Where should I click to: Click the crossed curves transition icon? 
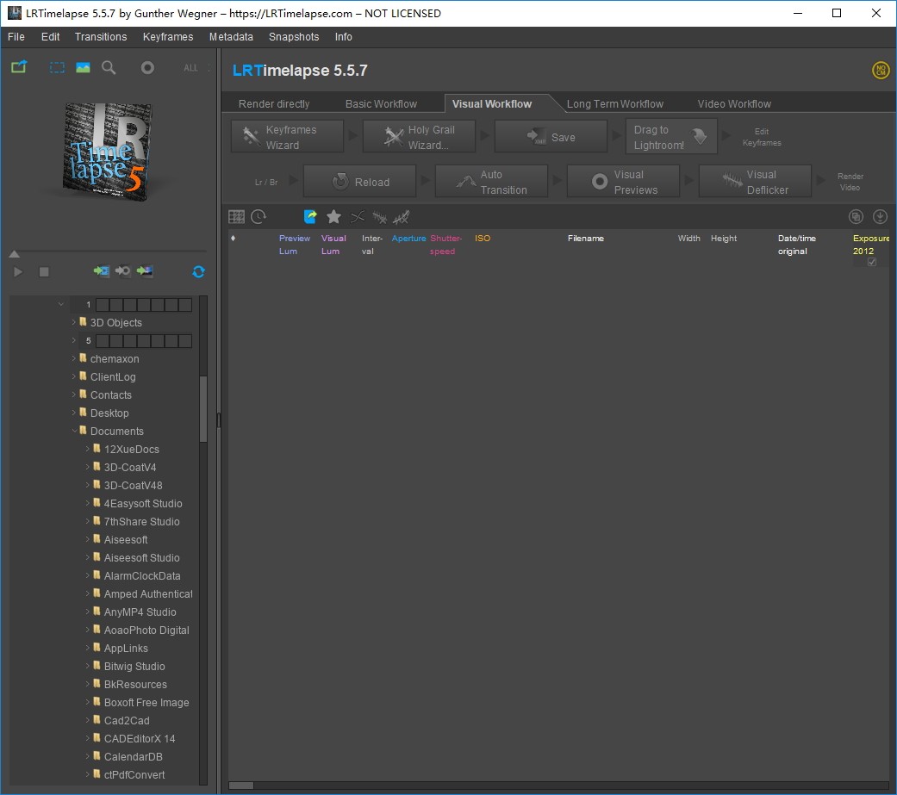tap(358, 217)
